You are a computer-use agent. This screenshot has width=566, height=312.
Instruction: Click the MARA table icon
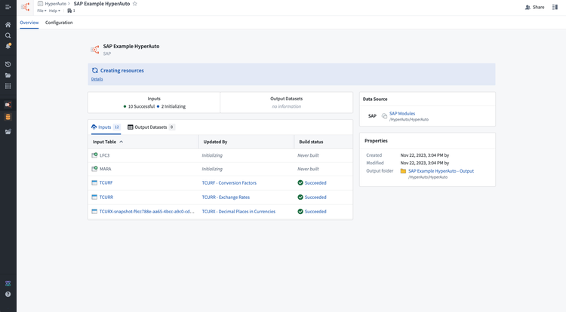(x=94, y=169)
